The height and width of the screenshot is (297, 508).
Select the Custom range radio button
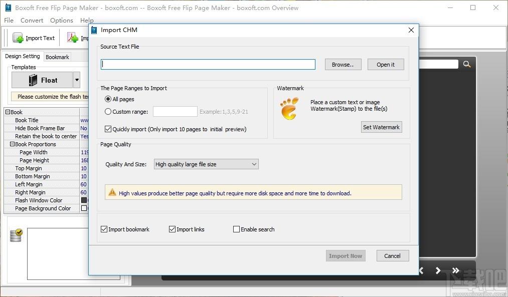[x=108, y=111]
